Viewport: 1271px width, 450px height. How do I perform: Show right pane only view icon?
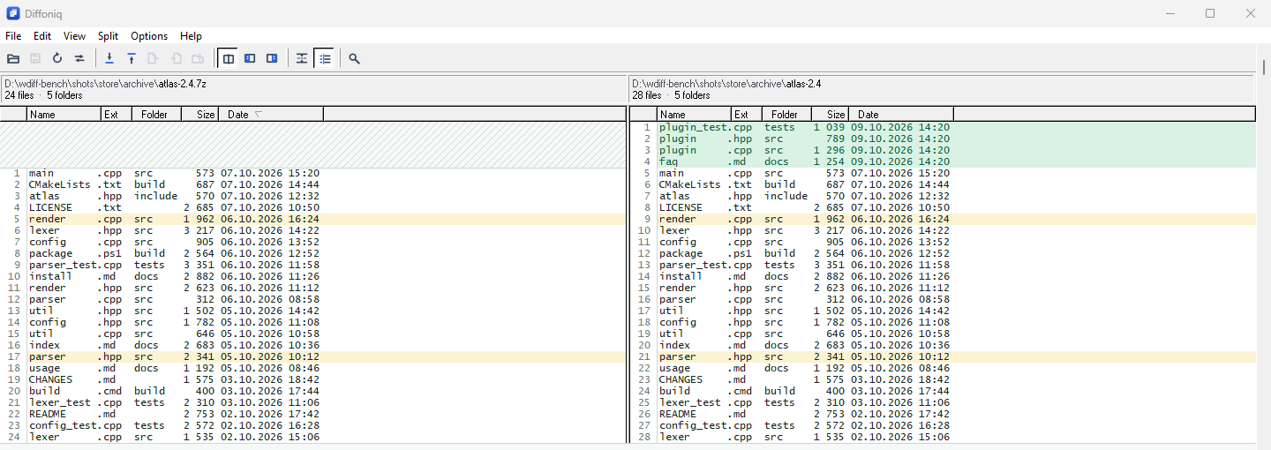272,58
